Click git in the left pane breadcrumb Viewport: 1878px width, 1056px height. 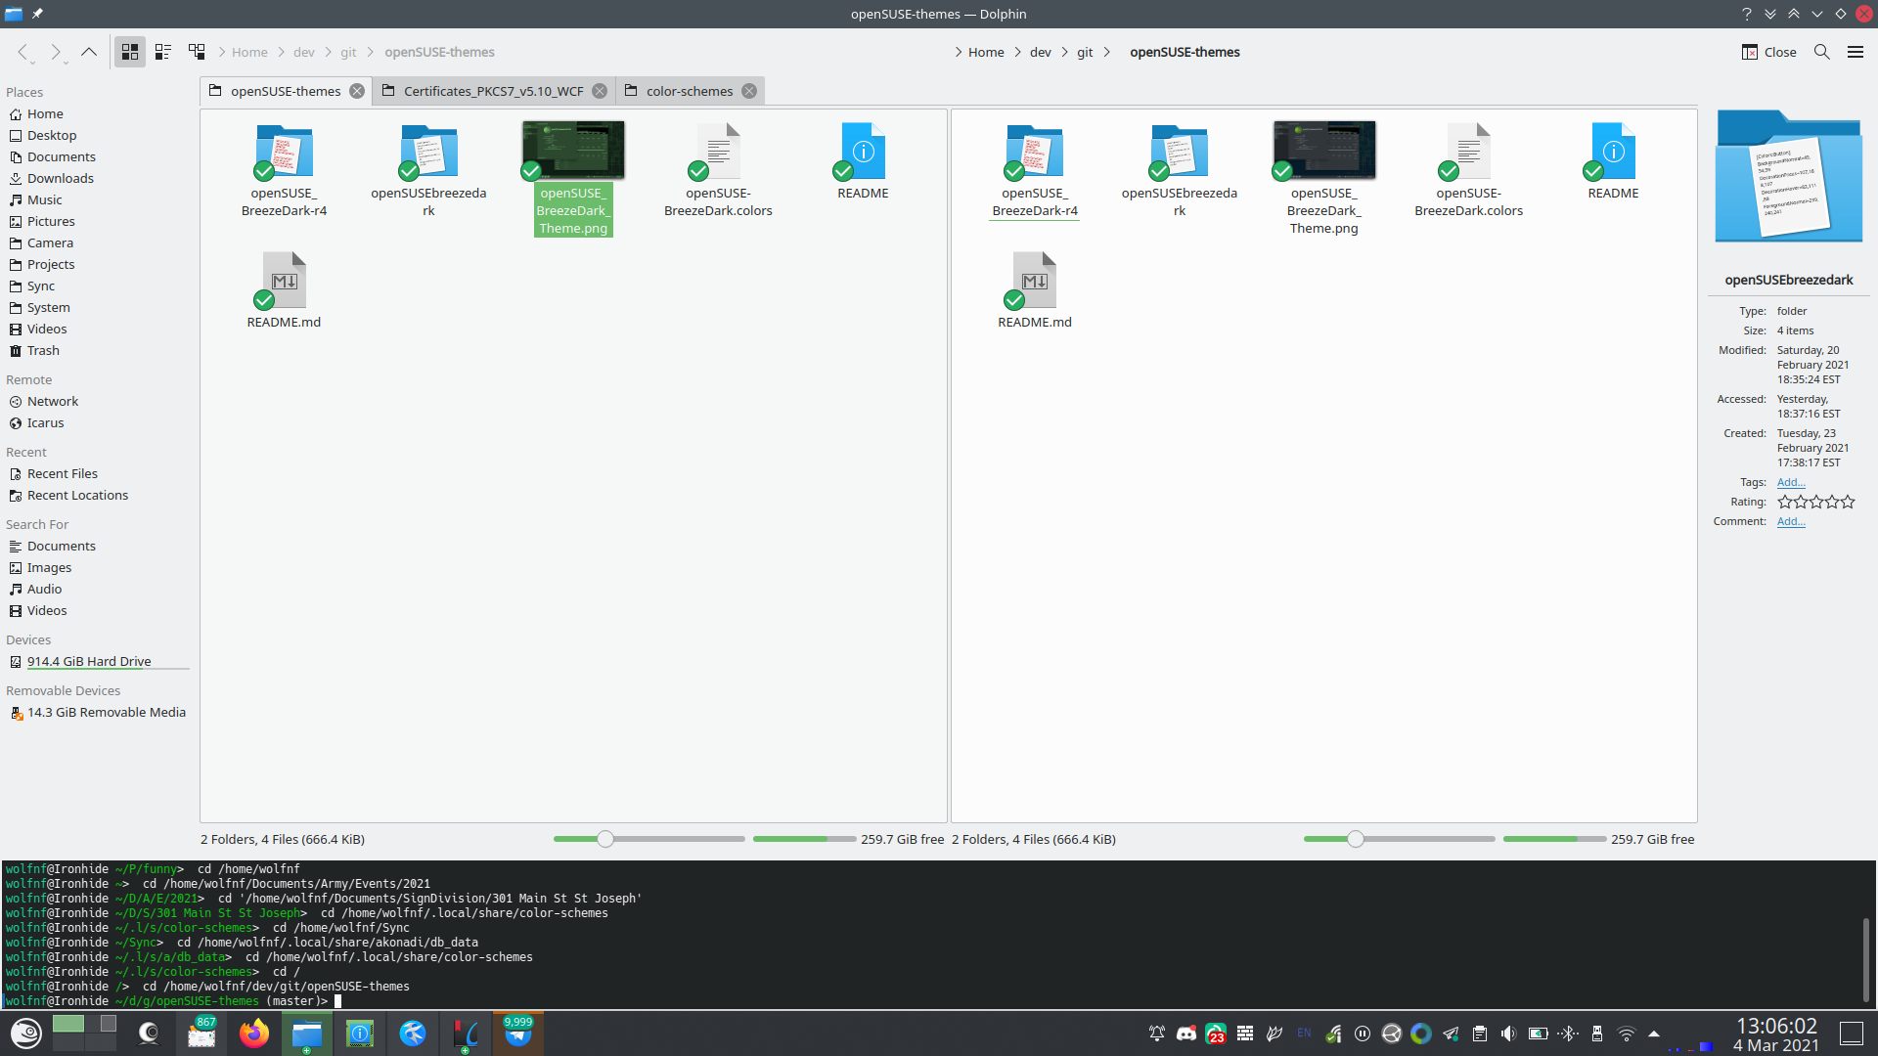(x=348, y=52)
